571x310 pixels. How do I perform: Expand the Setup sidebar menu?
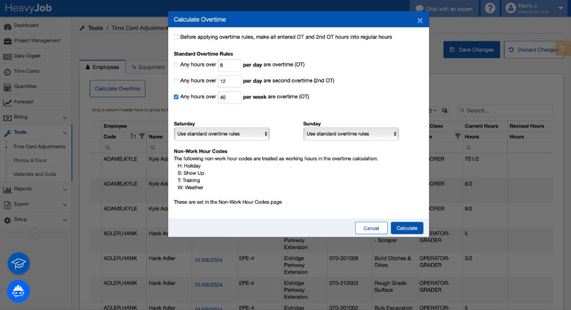click(x=65, y=220)
